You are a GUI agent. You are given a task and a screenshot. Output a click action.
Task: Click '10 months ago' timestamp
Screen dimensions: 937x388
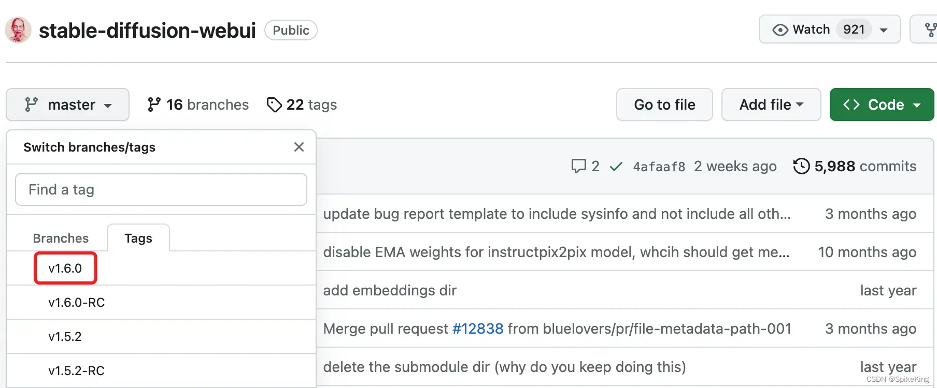(867, 252)
